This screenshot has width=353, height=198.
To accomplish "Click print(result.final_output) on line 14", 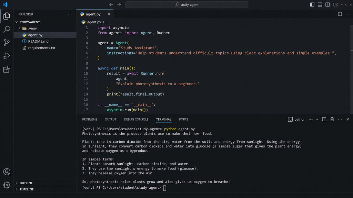I will (135, 94).
